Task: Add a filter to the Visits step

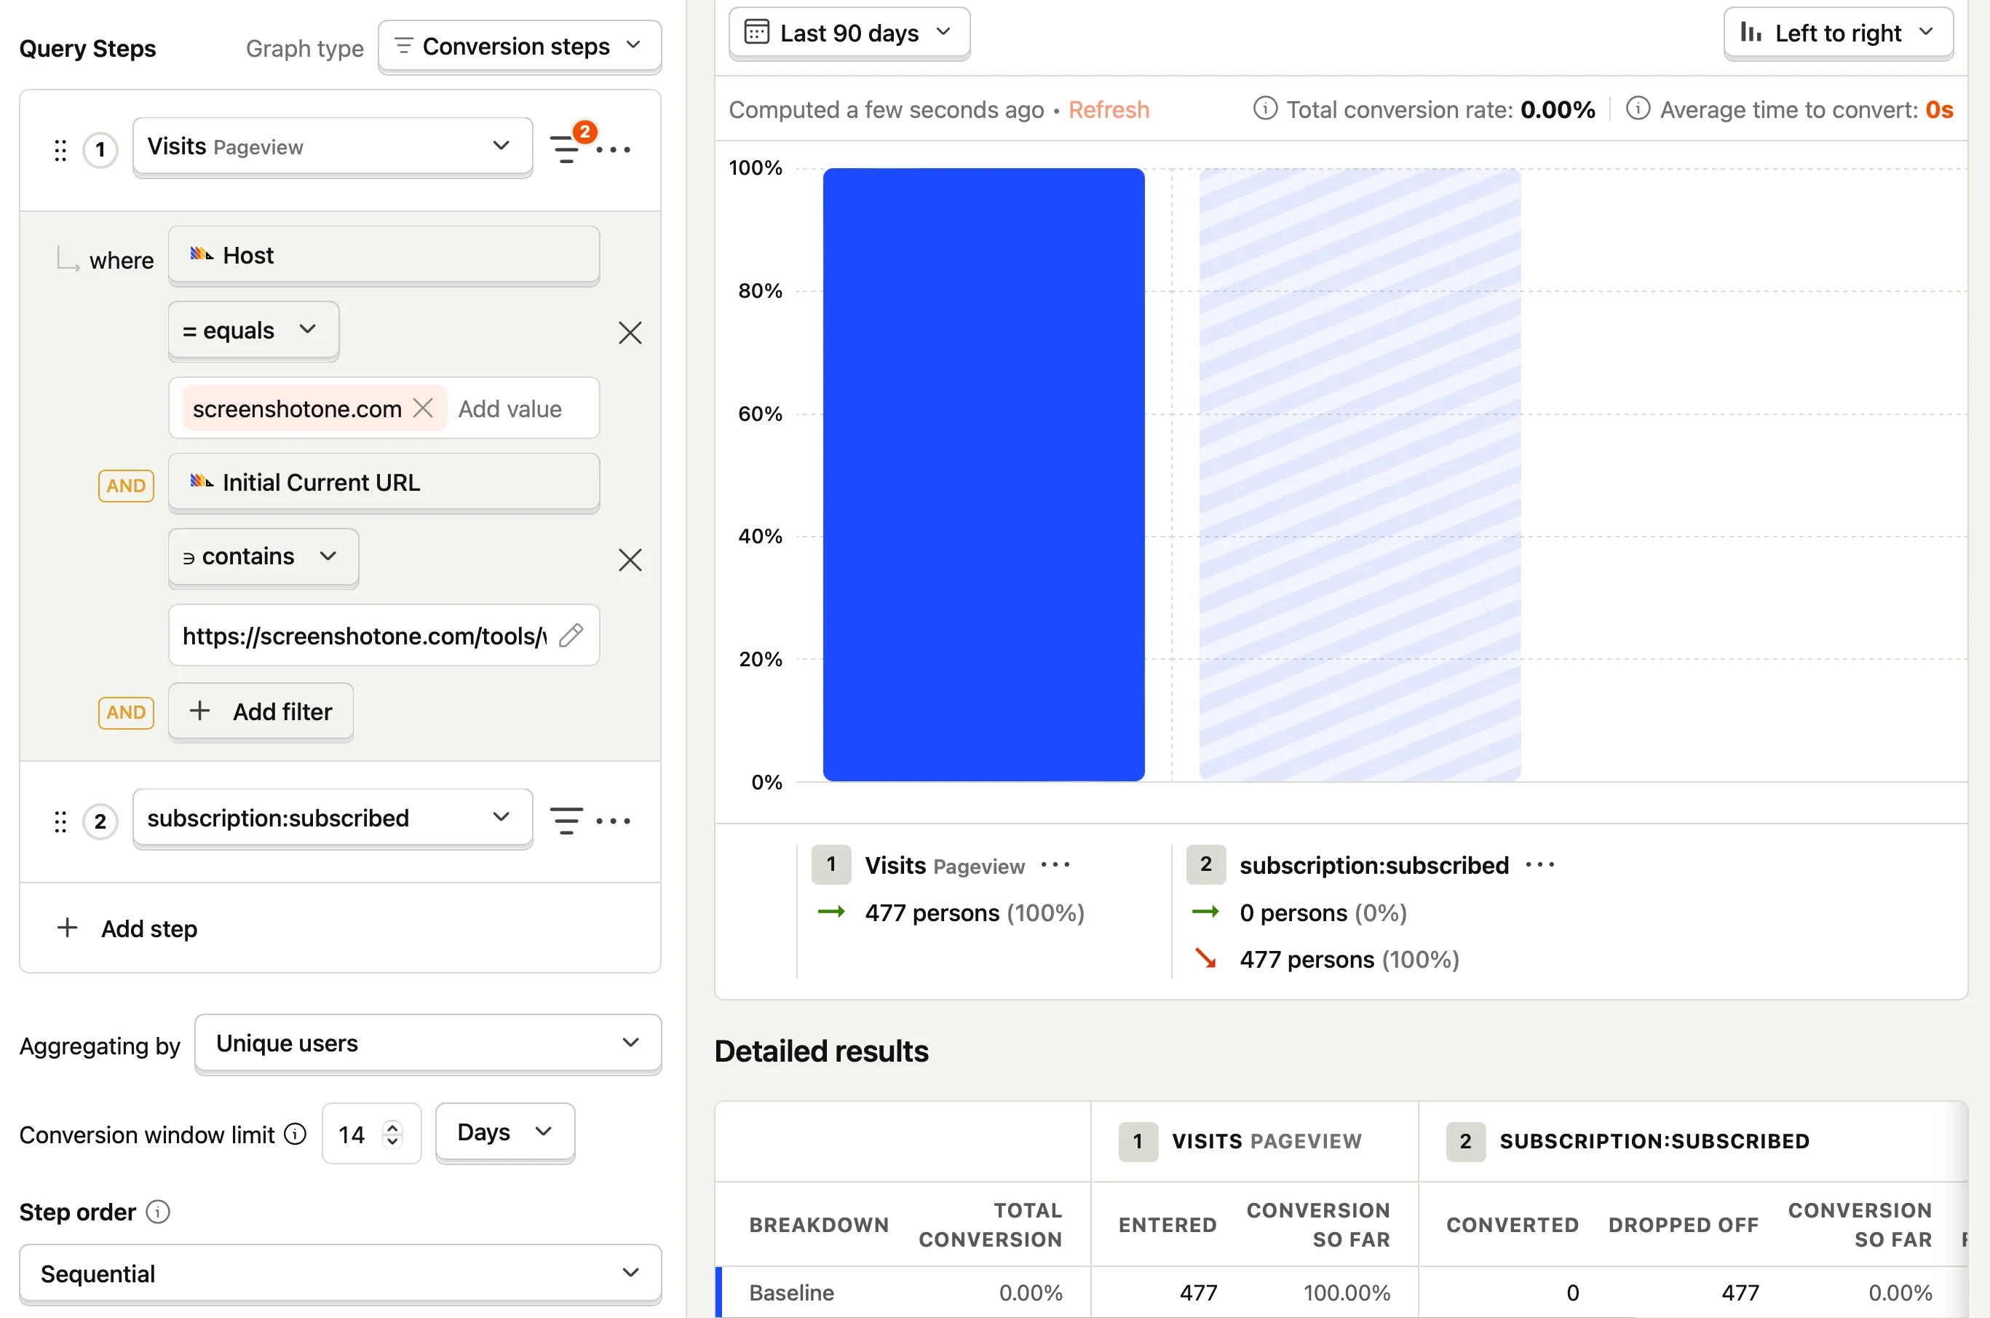Action: (x=261, y=711)
